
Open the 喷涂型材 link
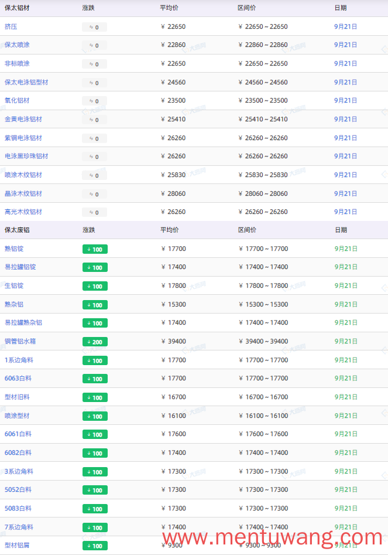point(17,416)
